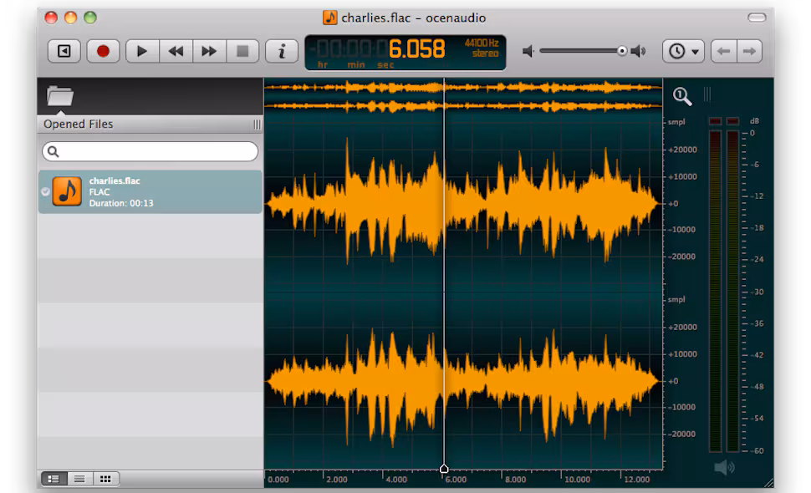Screen dimensions: 811x493
Task: Click the Duration: 00:13 text
Action: 121,203
